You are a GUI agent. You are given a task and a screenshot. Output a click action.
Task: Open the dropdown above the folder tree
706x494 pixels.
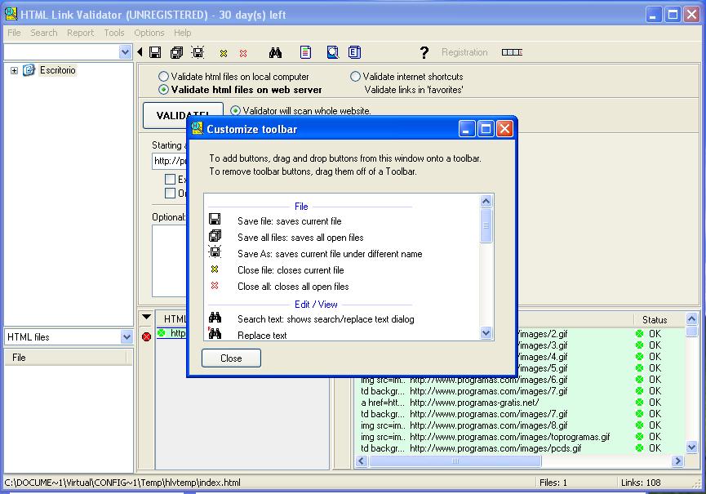click(125, 52)
